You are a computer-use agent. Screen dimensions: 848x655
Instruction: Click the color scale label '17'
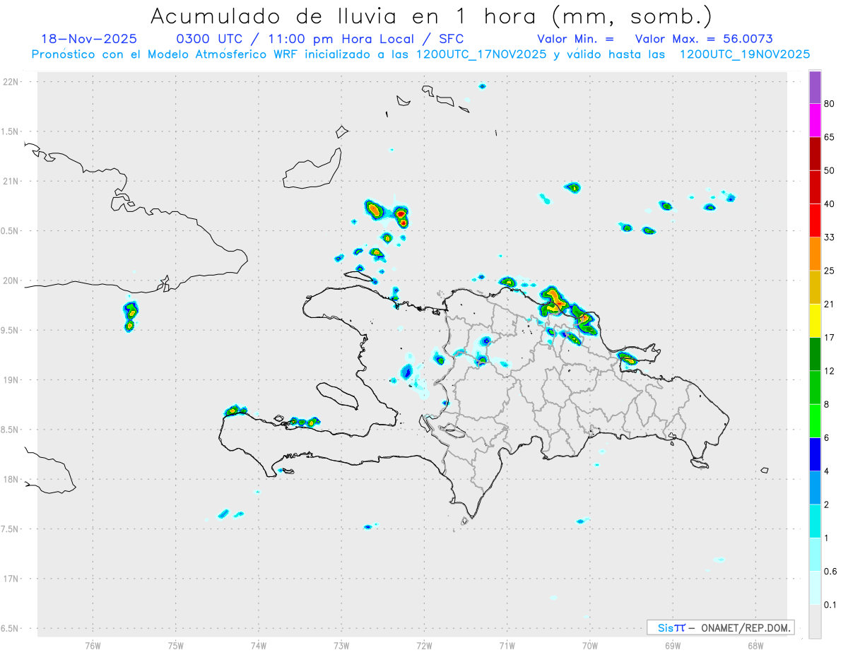coord(830,337)
